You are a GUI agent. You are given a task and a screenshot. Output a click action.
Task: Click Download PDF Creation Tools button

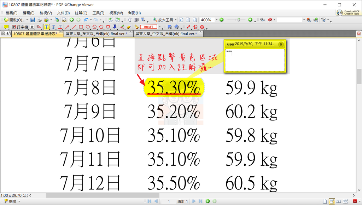(348, 12)
